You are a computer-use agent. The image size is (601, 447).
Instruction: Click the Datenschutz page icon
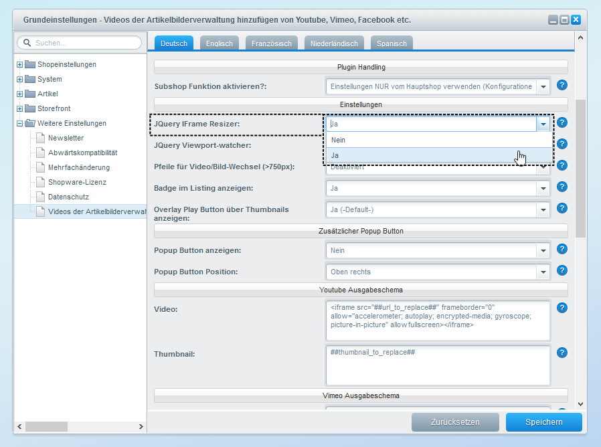pos(40,197)
